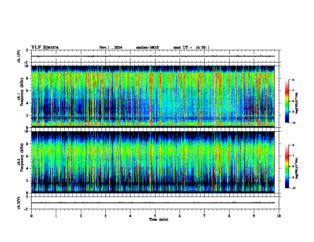314x242 pixels.
Task: Click the 'start UT = 16:50:1' label
Action: pos(191,47)
